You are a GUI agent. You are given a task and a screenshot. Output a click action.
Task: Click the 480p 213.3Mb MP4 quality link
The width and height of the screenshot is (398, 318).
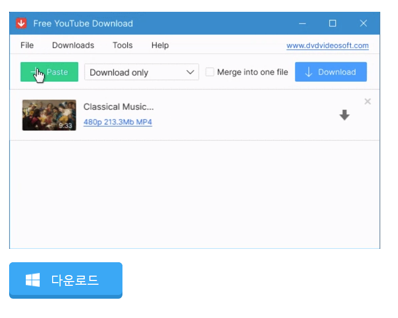pyautogui.click(x=118, y=122)
